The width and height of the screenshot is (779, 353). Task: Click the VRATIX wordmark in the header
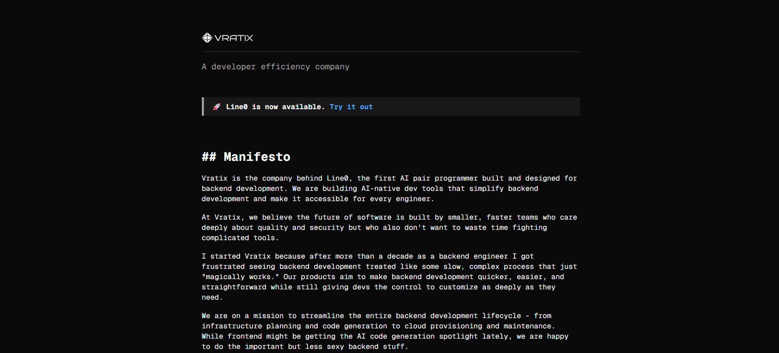(234, 38)
